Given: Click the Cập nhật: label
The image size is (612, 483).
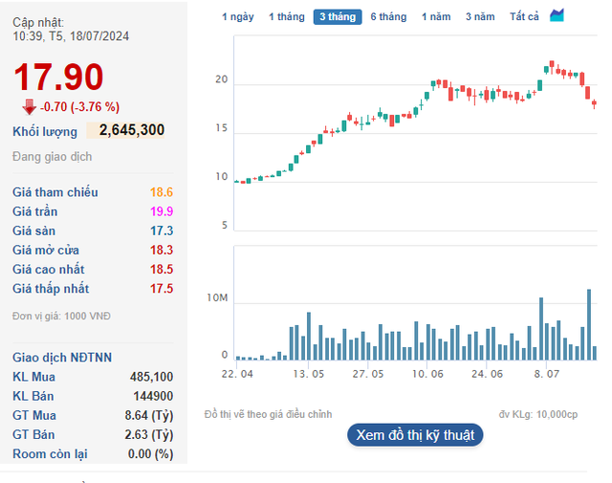Looking at the screenshot, I should click(x=38, y=22).
